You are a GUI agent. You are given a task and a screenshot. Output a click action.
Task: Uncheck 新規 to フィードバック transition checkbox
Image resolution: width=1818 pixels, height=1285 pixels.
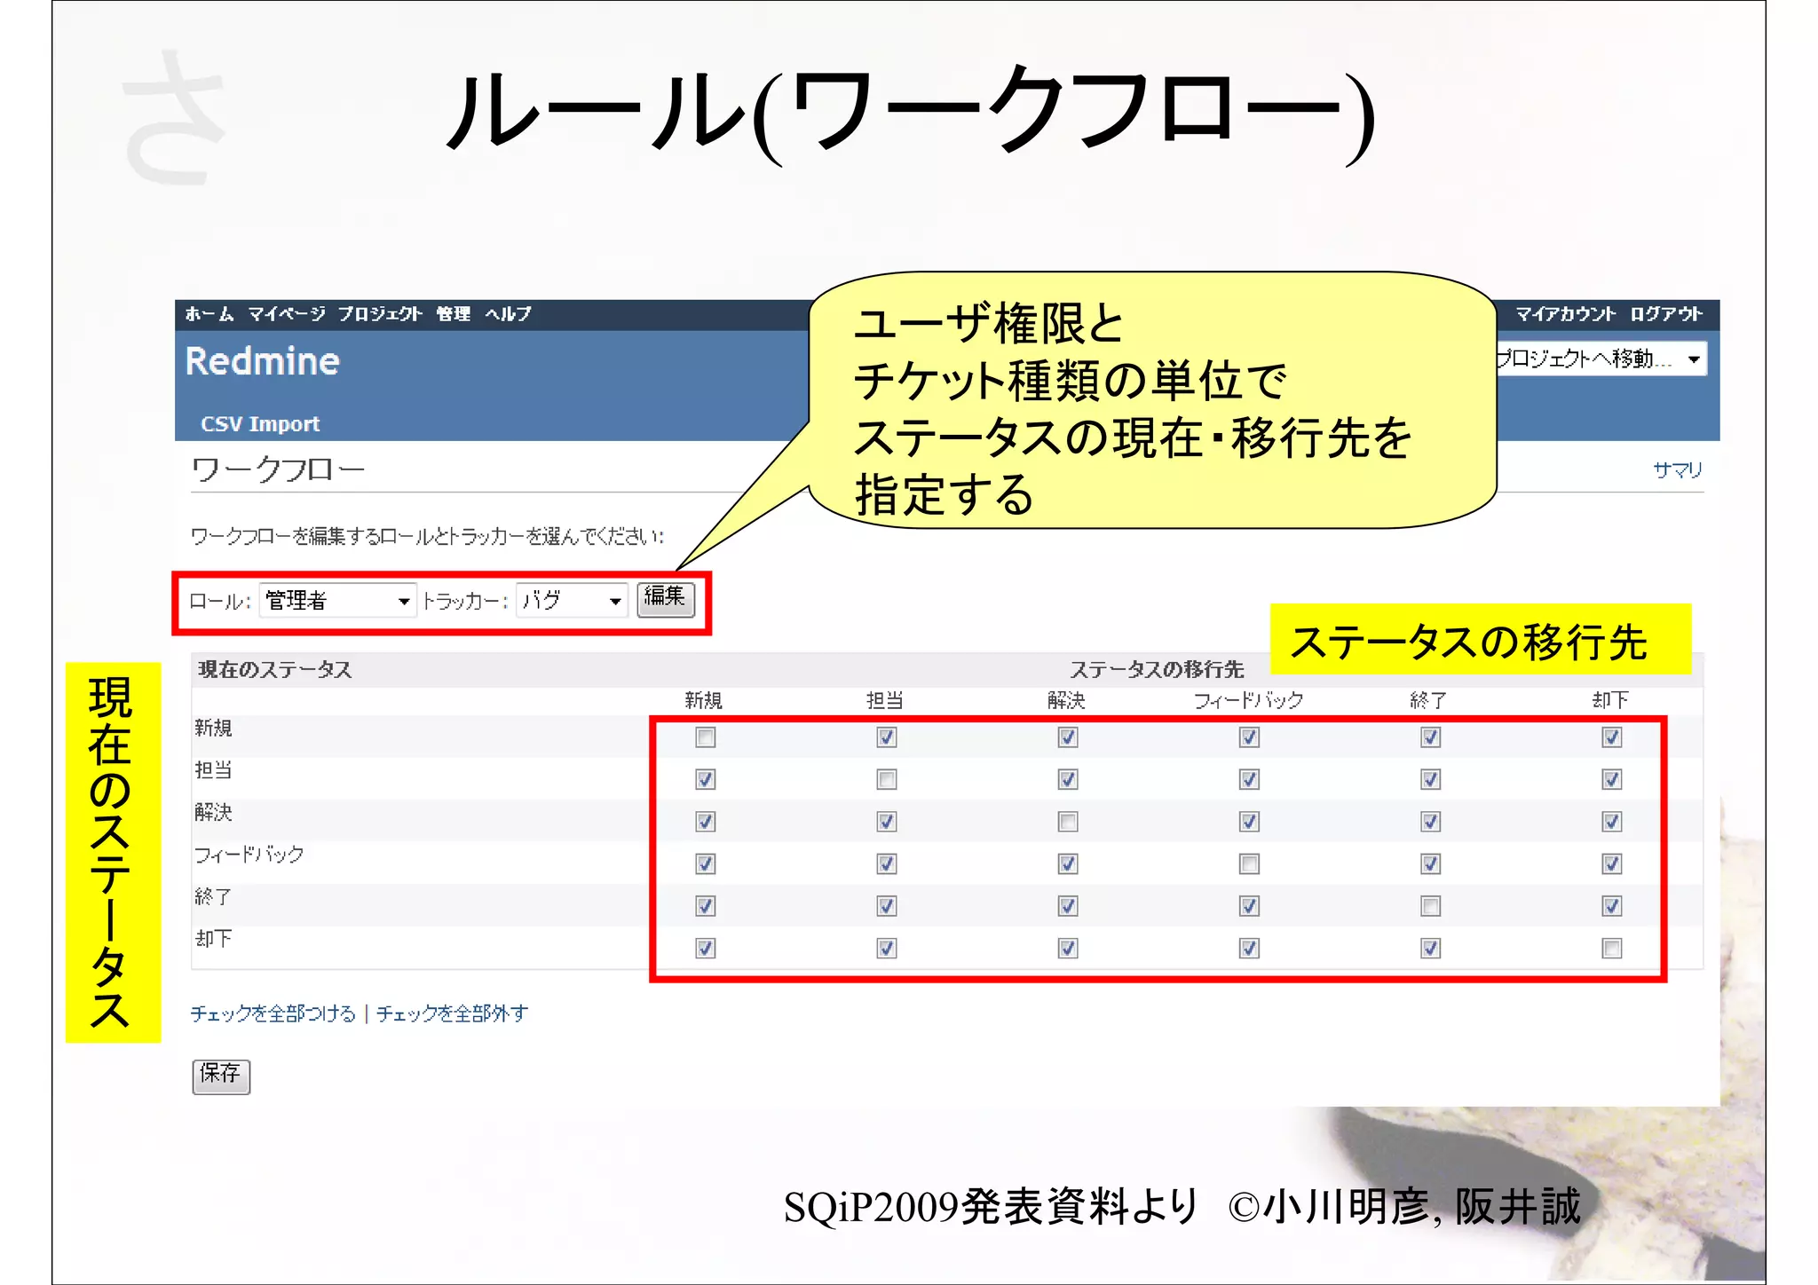pyautogui.click(x=1249, y=737)
